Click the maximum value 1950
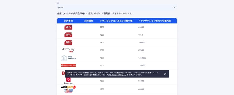 point(140,35)
